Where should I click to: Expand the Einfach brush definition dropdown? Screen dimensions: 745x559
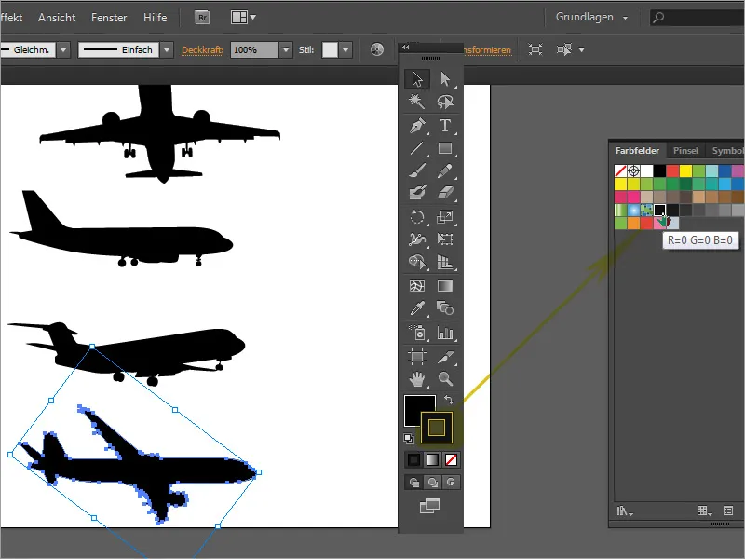(x=167, y=50)
